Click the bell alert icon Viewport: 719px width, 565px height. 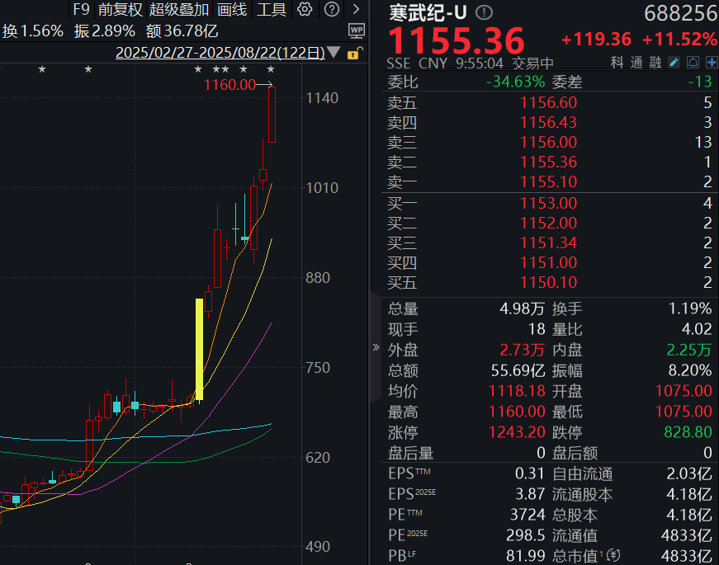[693, 63]
